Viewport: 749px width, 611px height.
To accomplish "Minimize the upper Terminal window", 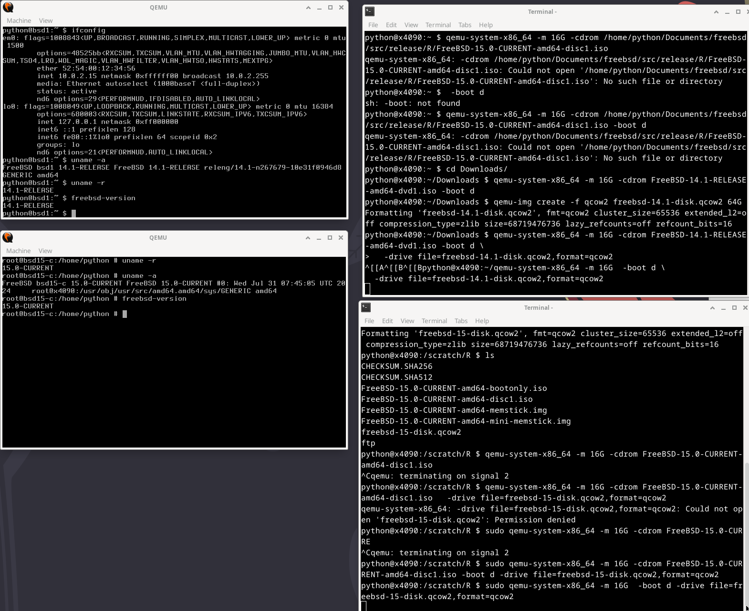I will (727, 12).
